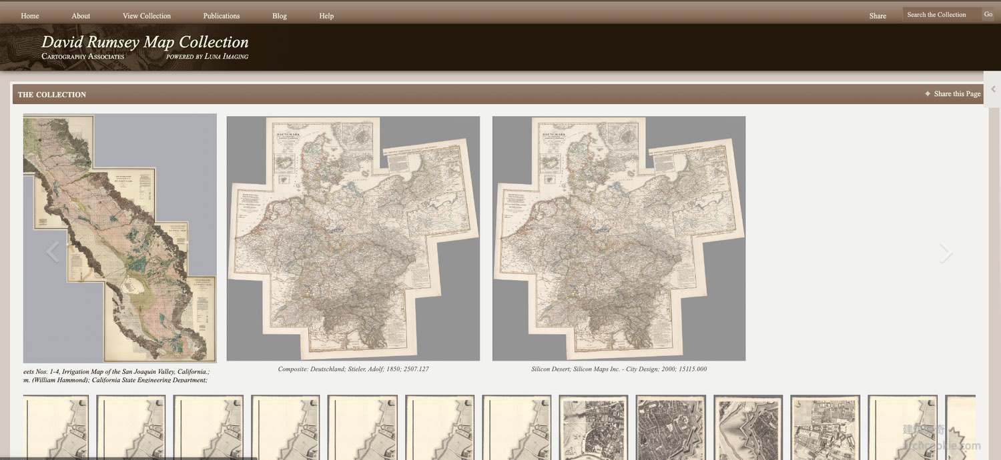The width and height of the screenshot is (1001, 460).
Task: Click the Composite: Deutschland caption text
Action: (x=353, y=369)
